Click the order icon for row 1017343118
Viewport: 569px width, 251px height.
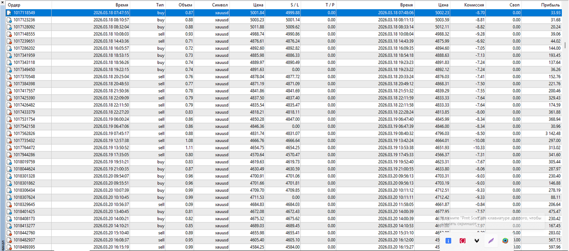(x=9, y=63)
